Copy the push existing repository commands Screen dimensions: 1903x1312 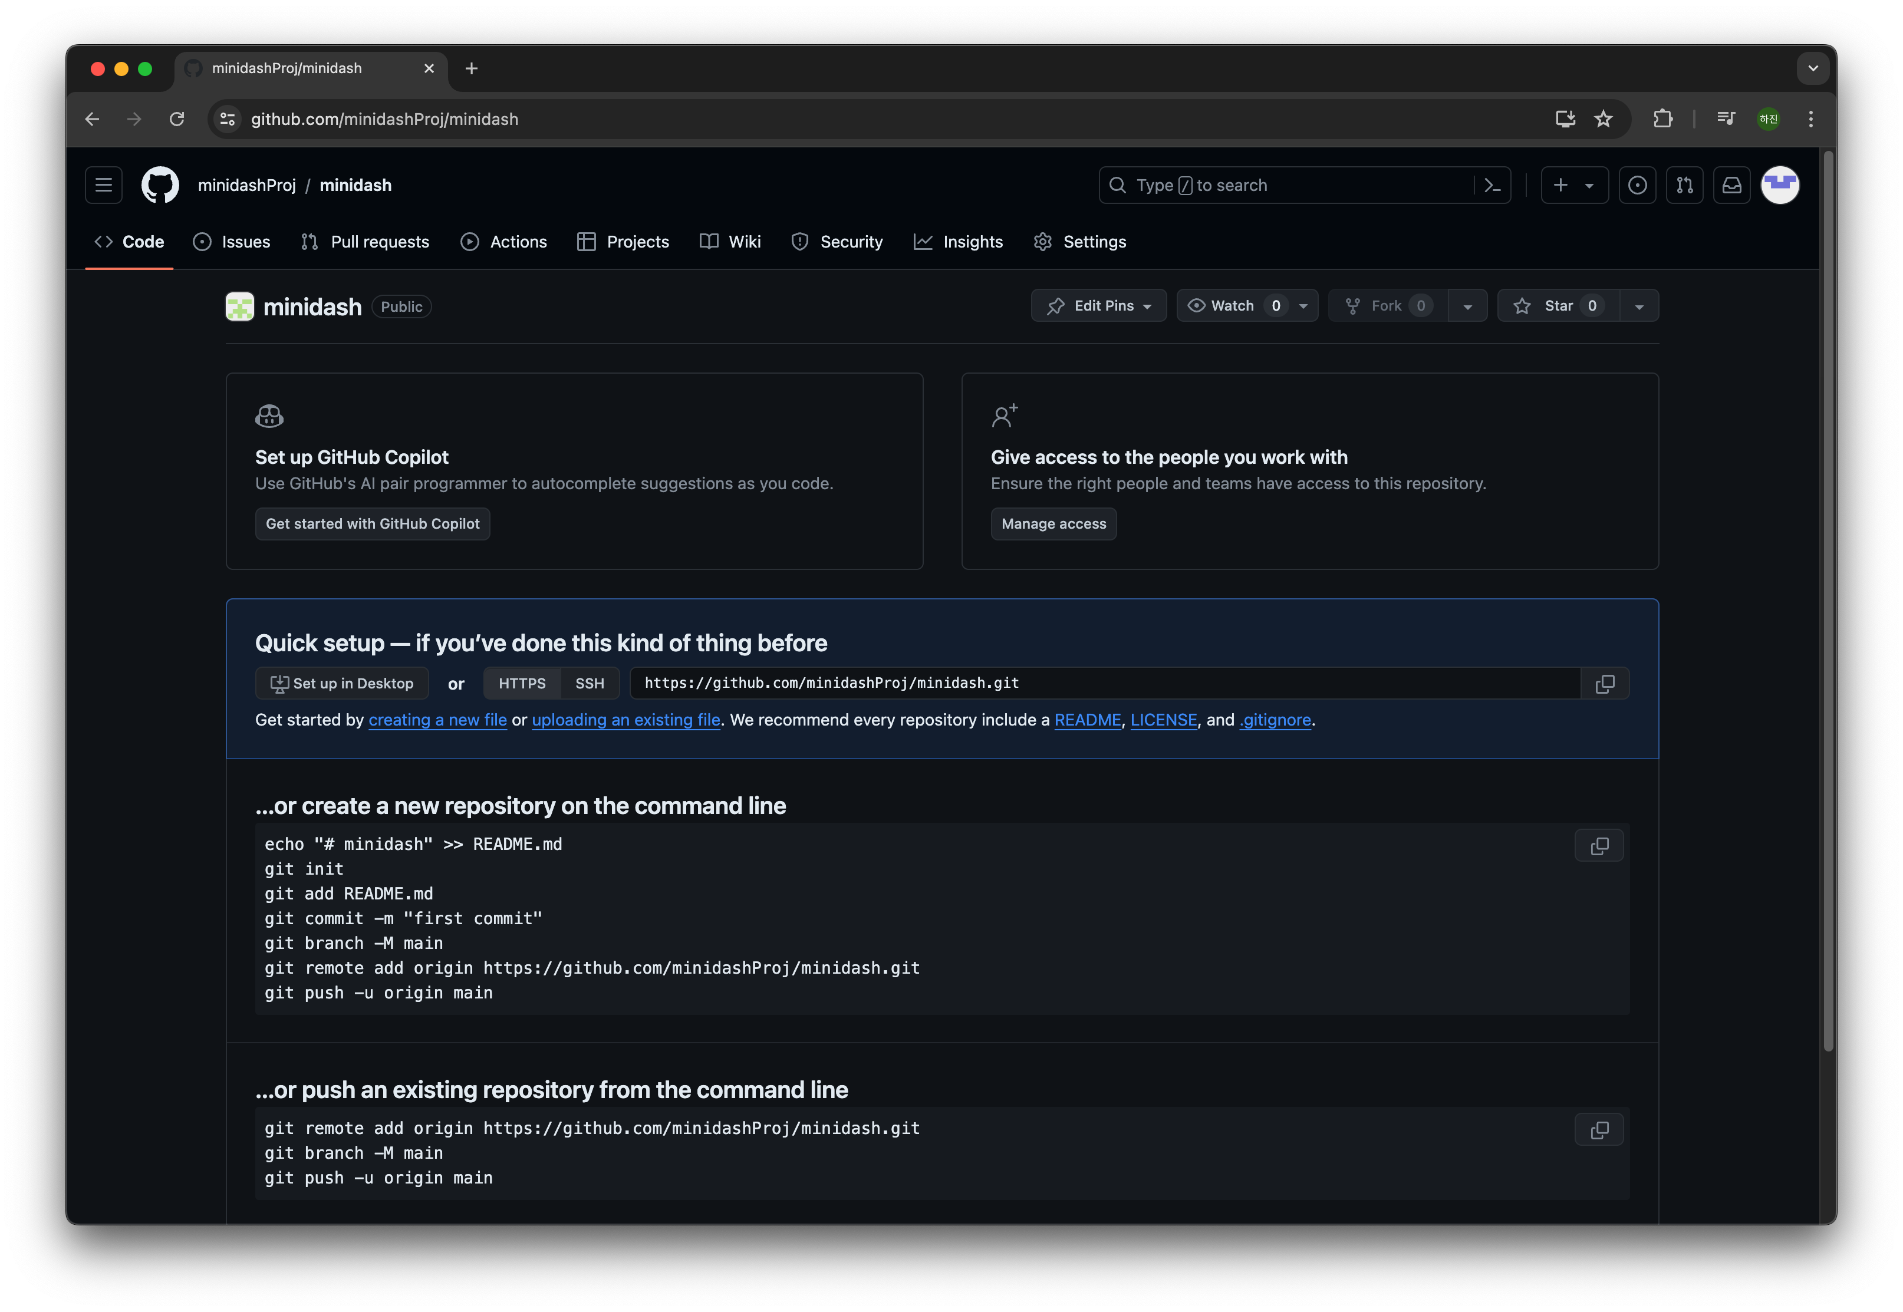click(x=1599, y=1130)
